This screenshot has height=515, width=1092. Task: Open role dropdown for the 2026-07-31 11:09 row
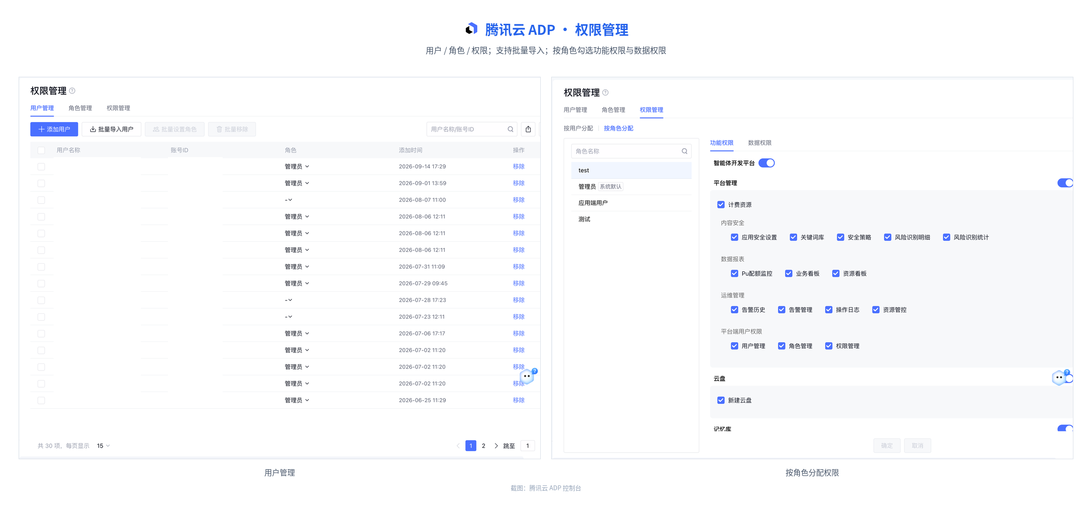tap(297, 267)
